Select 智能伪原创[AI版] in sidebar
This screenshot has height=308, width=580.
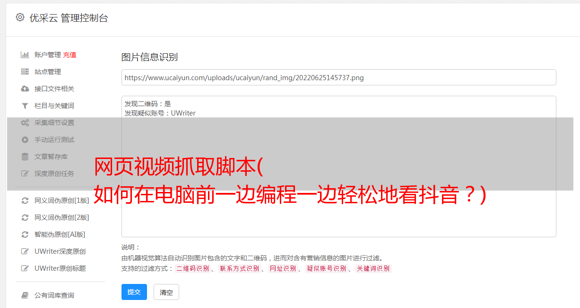pyautogui.click(x=60, y=234)
